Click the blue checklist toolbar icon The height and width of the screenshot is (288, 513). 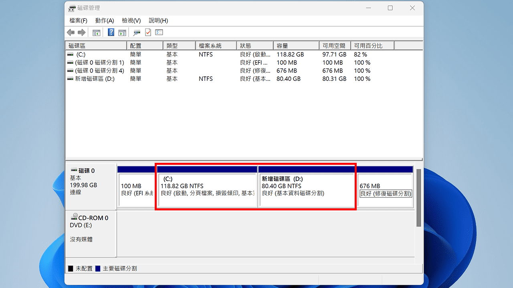point(159,32)
